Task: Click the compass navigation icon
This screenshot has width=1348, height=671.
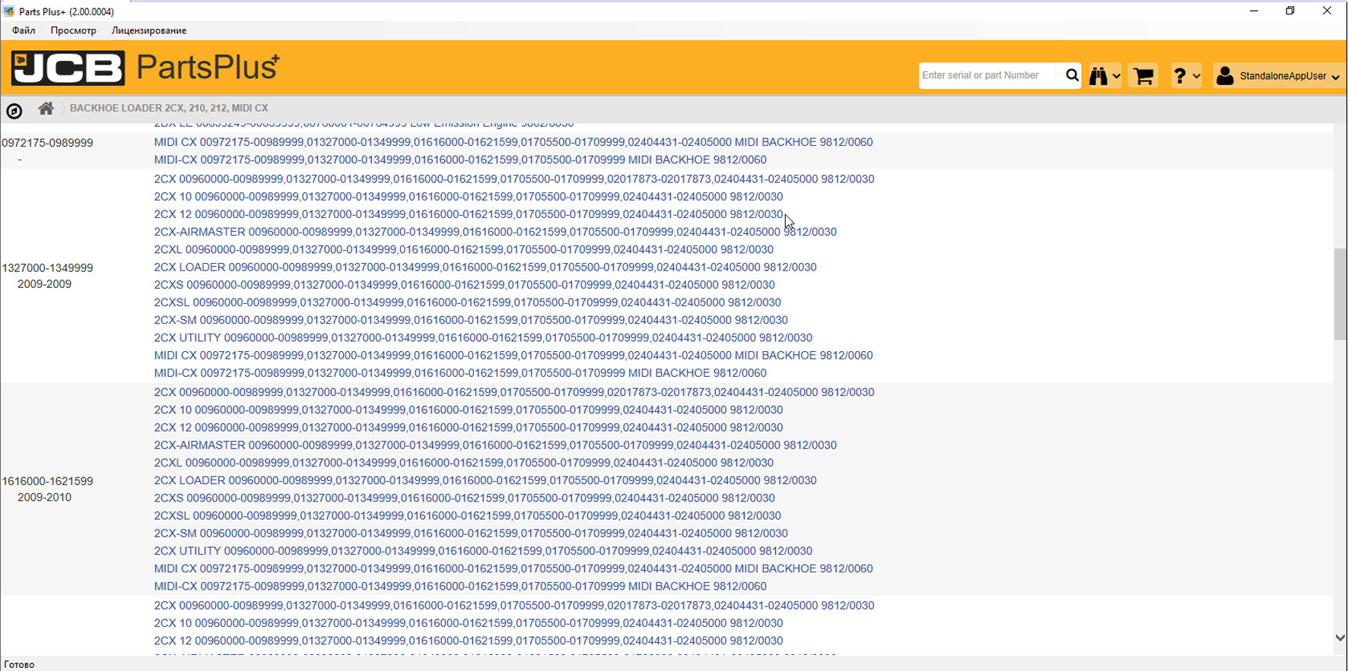Action: pyautogui.click(x=14, y=111)
